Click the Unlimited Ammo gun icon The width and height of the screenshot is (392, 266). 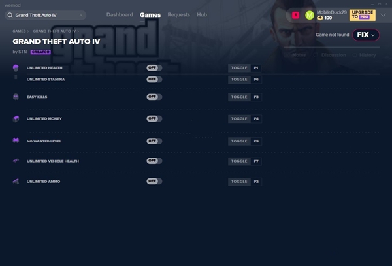pyautogui.click(x=16, y=181)
